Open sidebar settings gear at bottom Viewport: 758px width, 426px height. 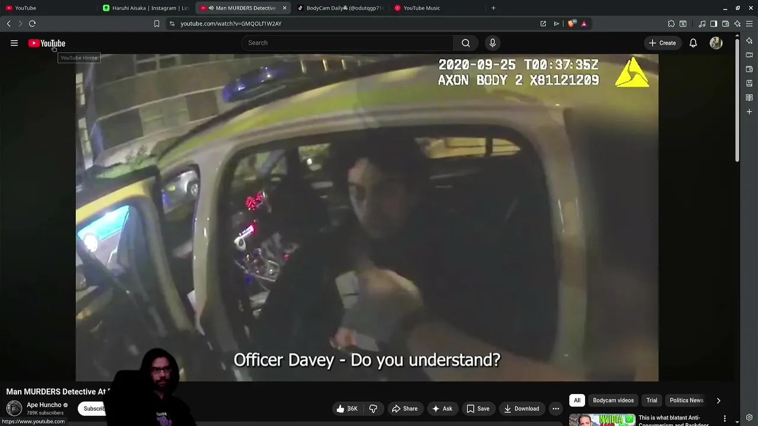[749, 418]
